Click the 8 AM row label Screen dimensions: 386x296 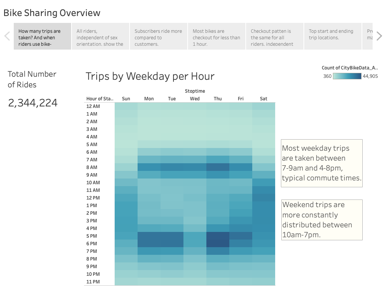tap(92, 167)
